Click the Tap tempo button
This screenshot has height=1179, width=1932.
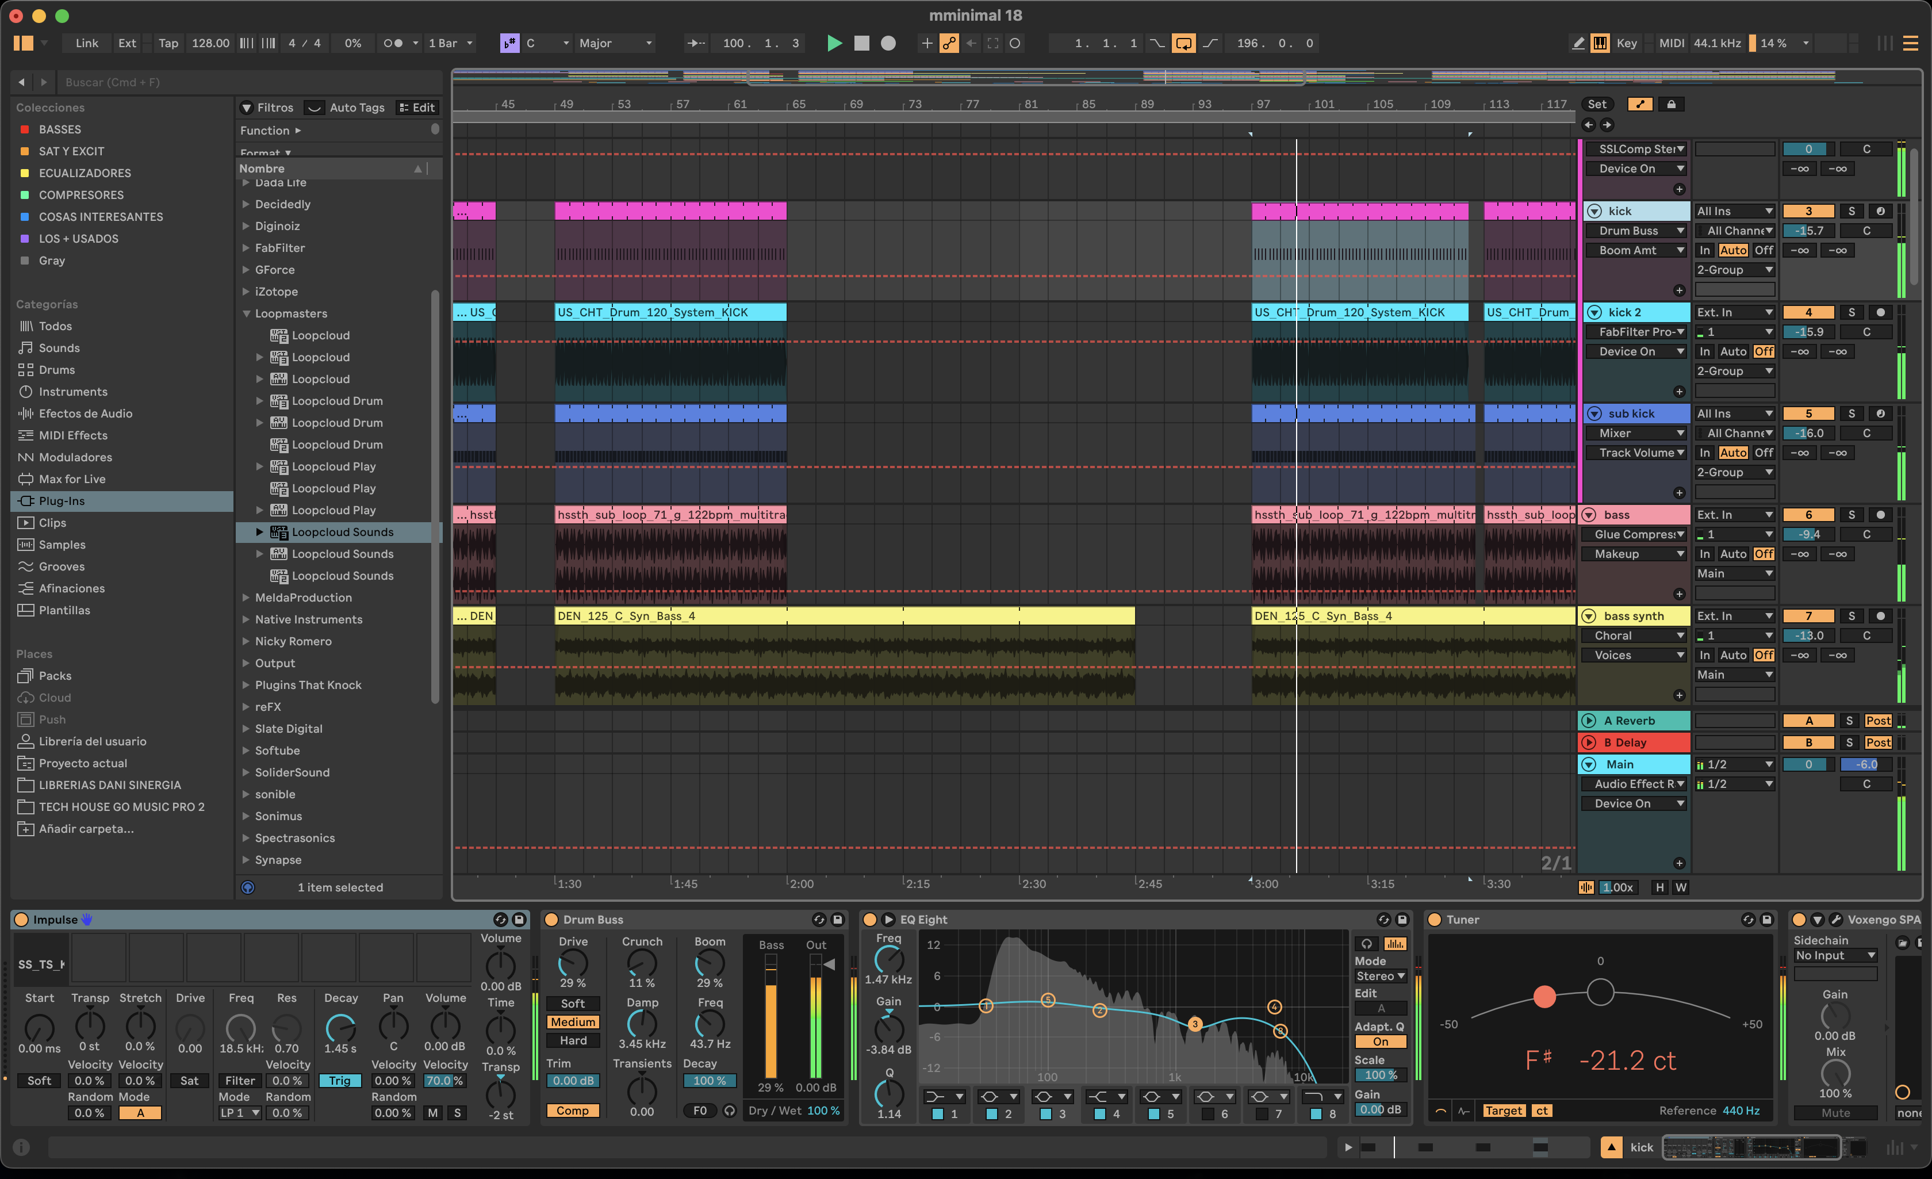point(168,43)
